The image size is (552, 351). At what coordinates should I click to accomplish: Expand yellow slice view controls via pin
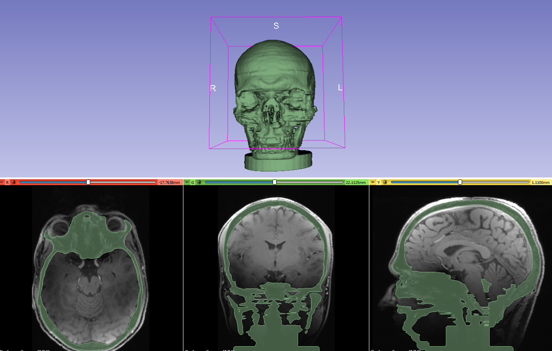click(x=373, y=182)
